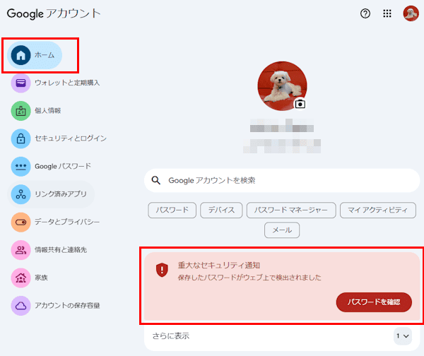Click the アカウントの保存容量 cloud icon
This screenshot has width=424, height=356.
(x=20, y=305)
